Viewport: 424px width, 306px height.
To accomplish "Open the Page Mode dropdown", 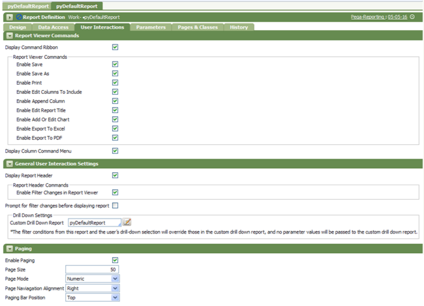I will pyautogui.click(x=115, y=279).
